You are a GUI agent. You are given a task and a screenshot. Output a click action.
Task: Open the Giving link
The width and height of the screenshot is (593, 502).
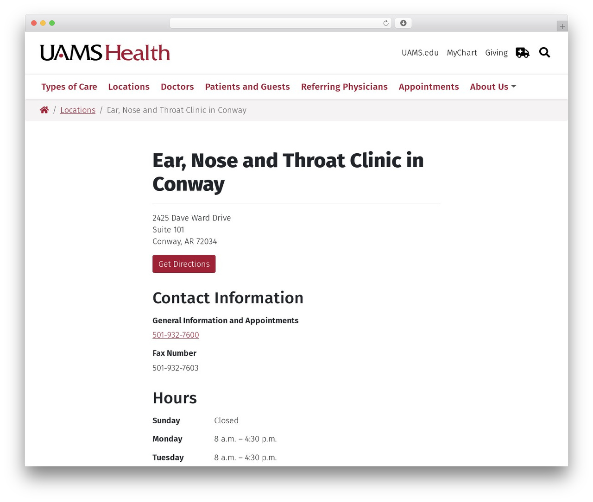click(x=496, y=53)
